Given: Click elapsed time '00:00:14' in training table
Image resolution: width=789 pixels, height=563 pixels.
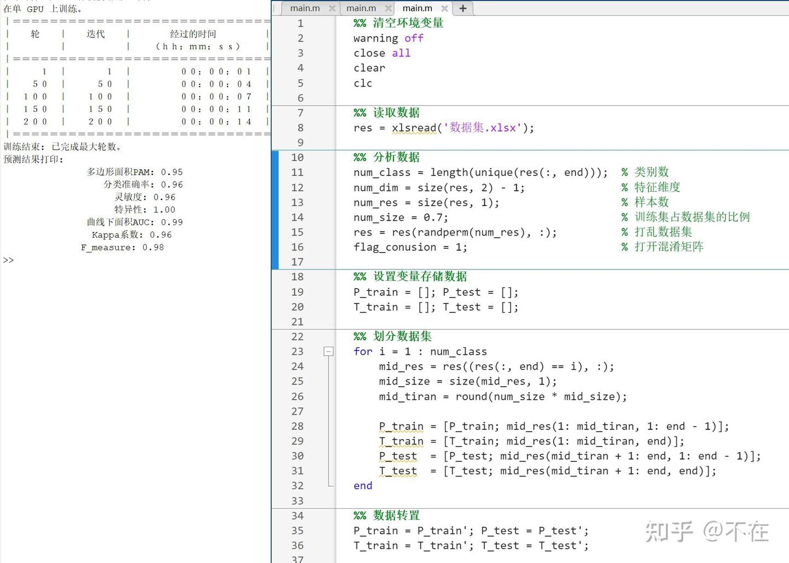Looking at the screenshot, I should click(216, 122).
